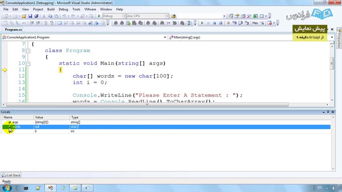The width and height of the screenshot is (342, 192).
Task: Collapse the class Program outline box
Action: pos(28,51)
